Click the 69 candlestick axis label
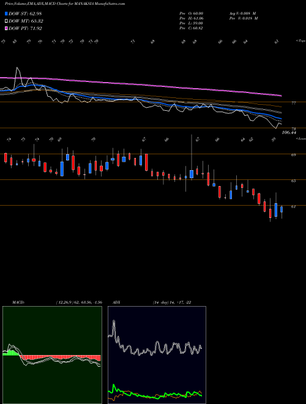 tap(293, 155)
